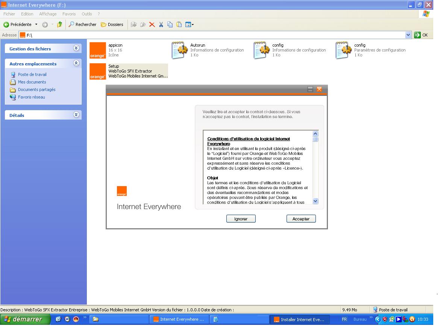440x326 pixels.
Task: Minimize the installer dialog window
Action: (310, 89)
